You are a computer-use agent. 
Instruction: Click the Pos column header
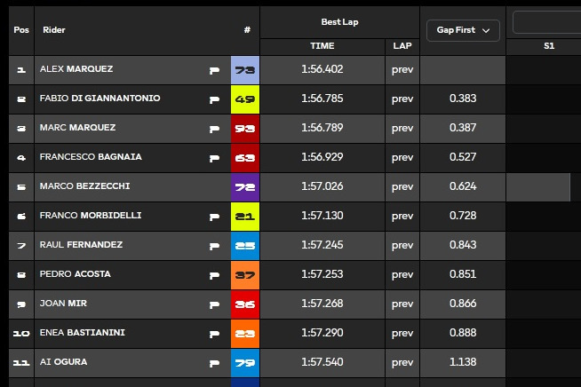tap(21, 30)
